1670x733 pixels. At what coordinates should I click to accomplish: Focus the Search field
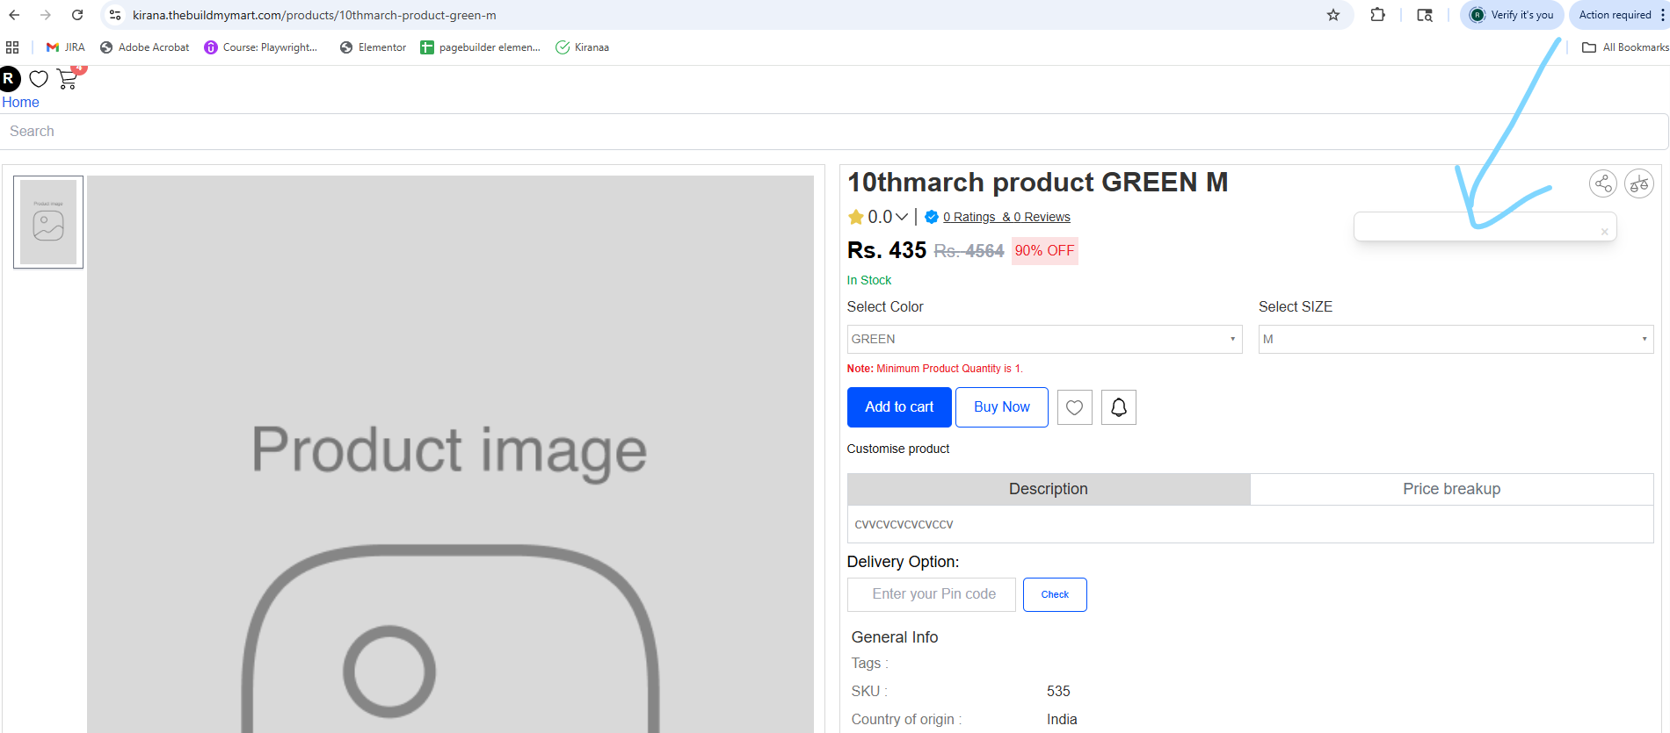point(834,132)
